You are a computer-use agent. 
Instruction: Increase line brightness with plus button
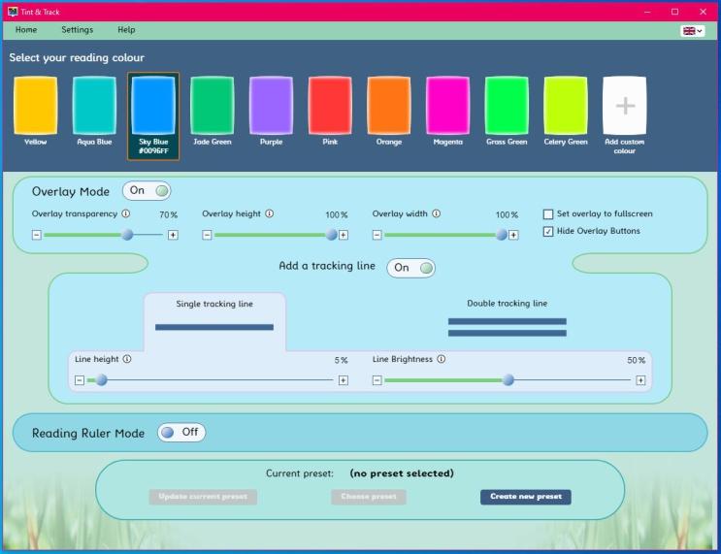click(x=640, y=380)
